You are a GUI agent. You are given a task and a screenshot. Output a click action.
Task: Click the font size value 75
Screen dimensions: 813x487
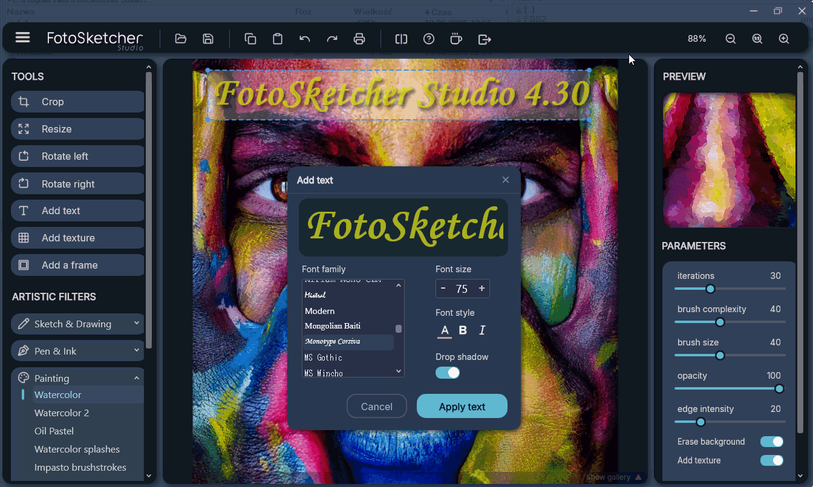(462, 289)
